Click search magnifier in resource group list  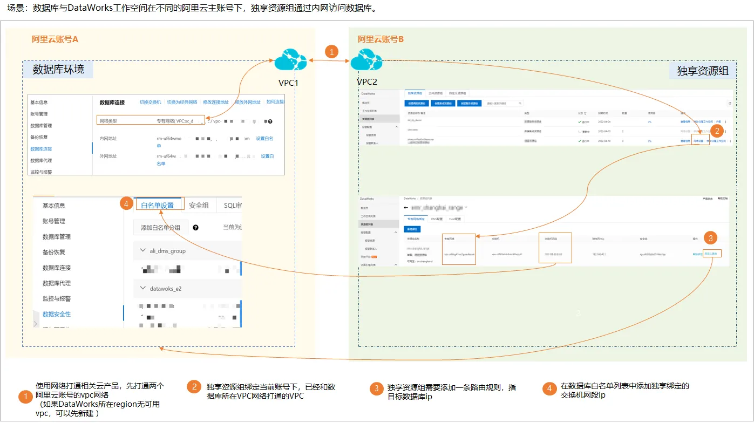click(x=520, y=103)
